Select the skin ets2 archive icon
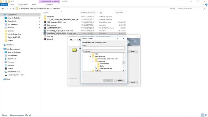This screenshot has height=117, width=208. point(45,39)
